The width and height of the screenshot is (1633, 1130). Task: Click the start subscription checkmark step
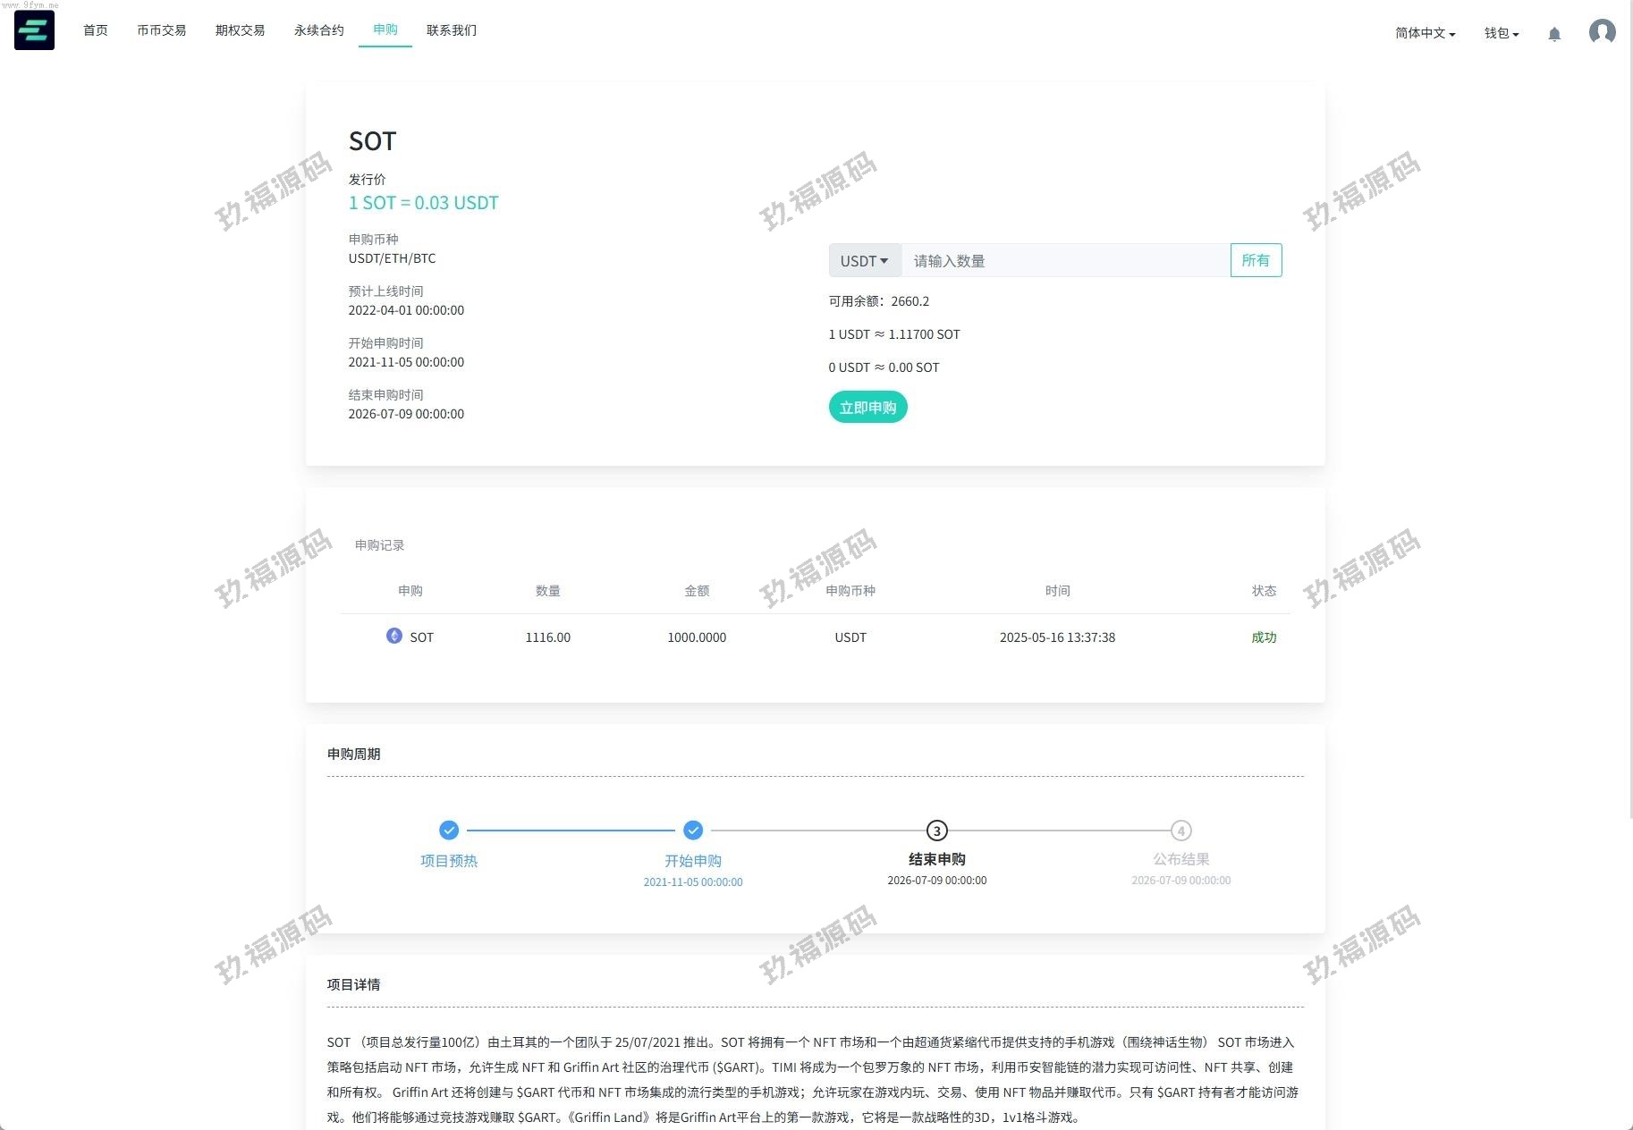point(693,831)
